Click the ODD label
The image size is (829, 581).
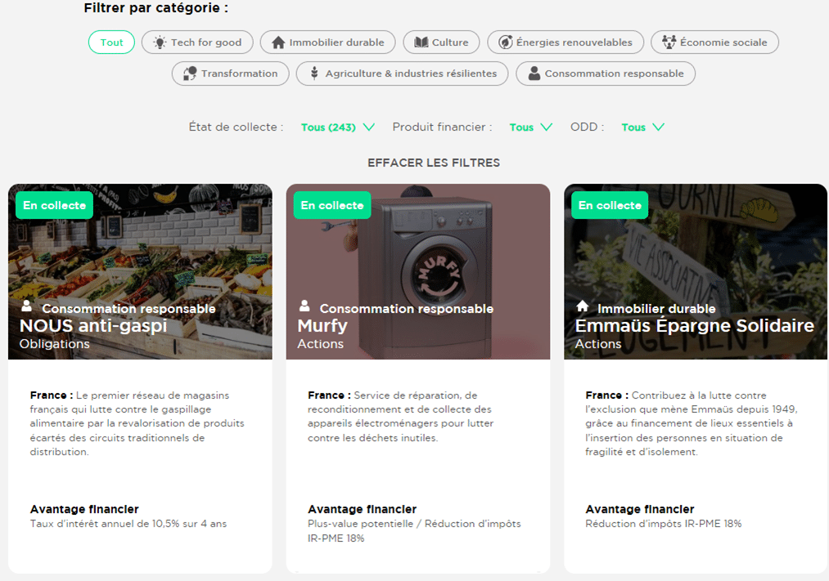587,127
